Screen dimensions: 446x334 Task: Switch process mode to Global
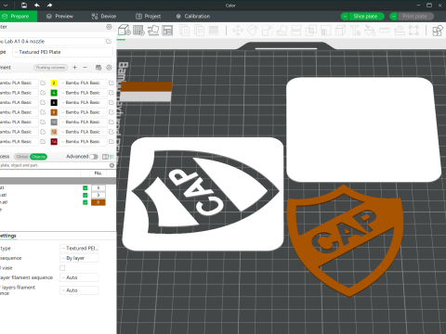[x=22, y=157]
